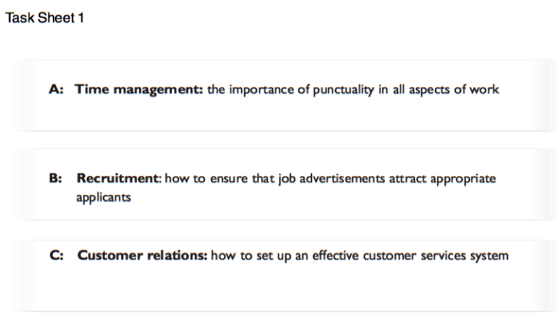Click the bold "Recruitment" label
The height and width of the screenshot is (316, 556).
pyautogui.click(x=118, y=179)
